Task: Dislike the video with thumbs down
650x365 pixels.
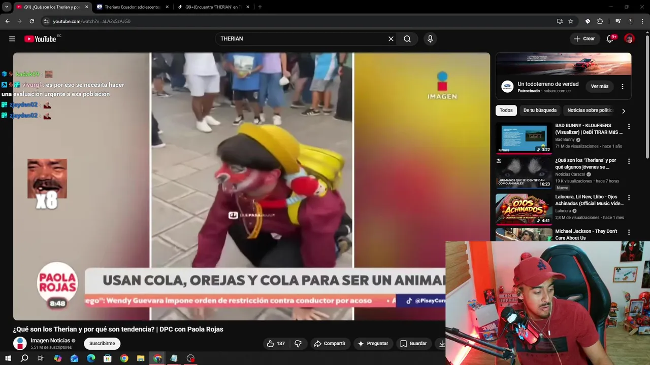Action: 298,344
